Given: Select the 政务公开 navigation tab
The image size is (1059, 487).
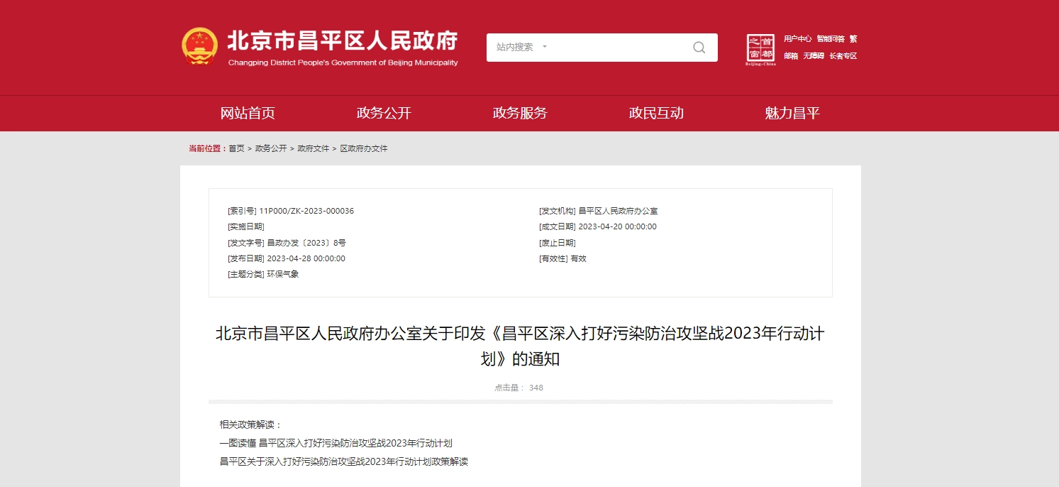Looking at the screenshot, I should pyautogui.click(x=384, y=113).
